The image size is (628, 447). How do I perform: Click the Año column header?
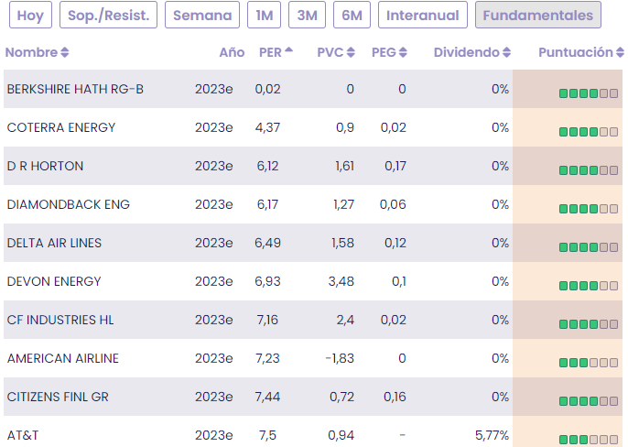232,53
